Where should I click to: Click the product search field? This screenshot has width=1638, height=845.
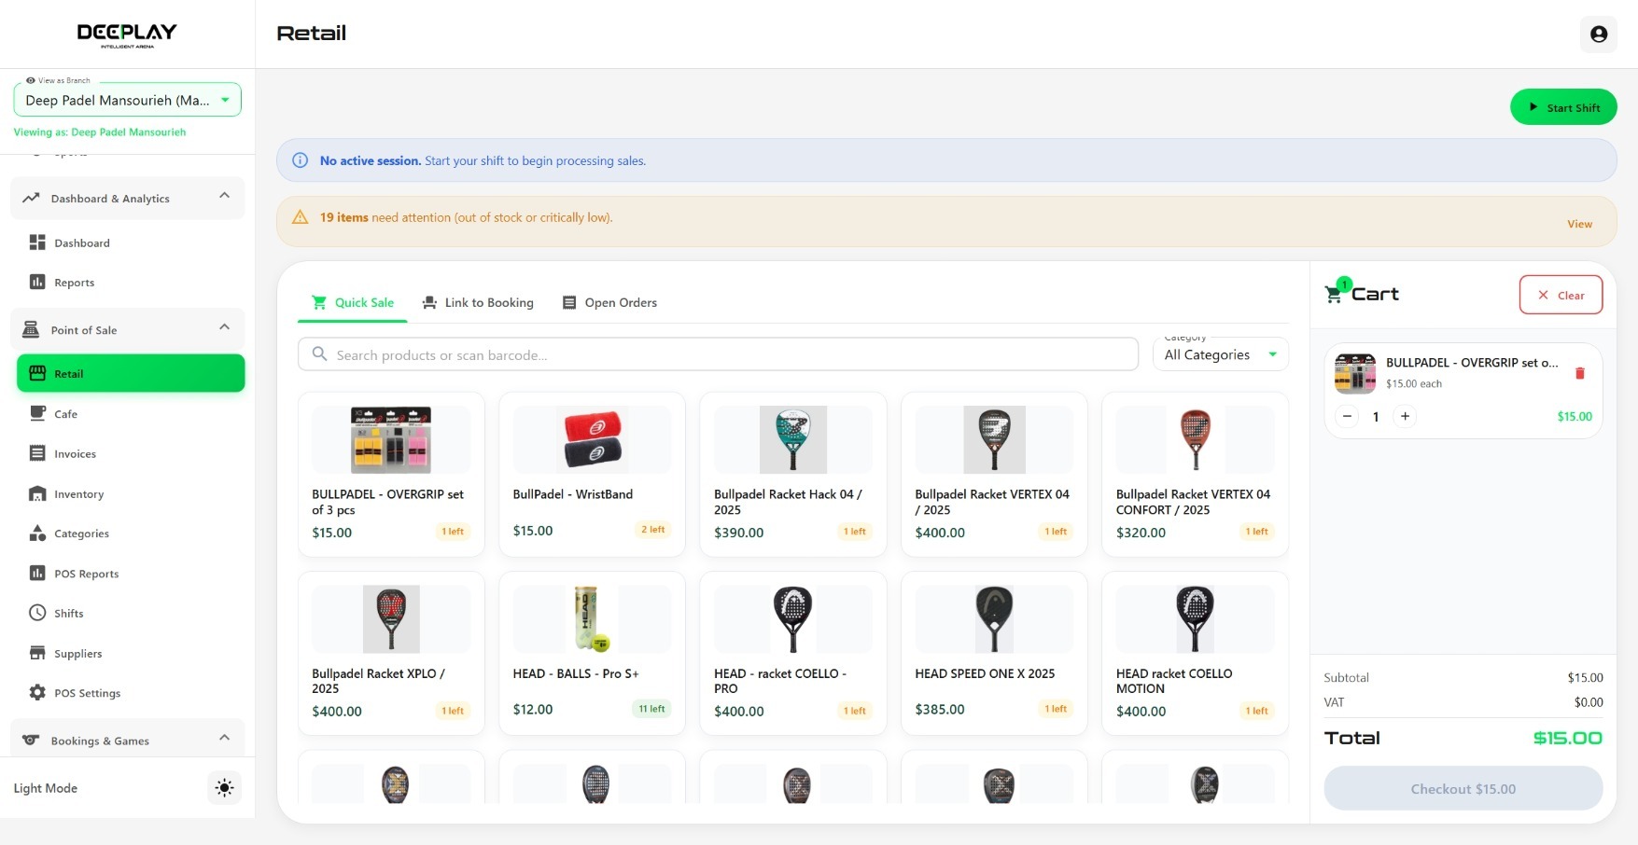(x=717, y=355)
